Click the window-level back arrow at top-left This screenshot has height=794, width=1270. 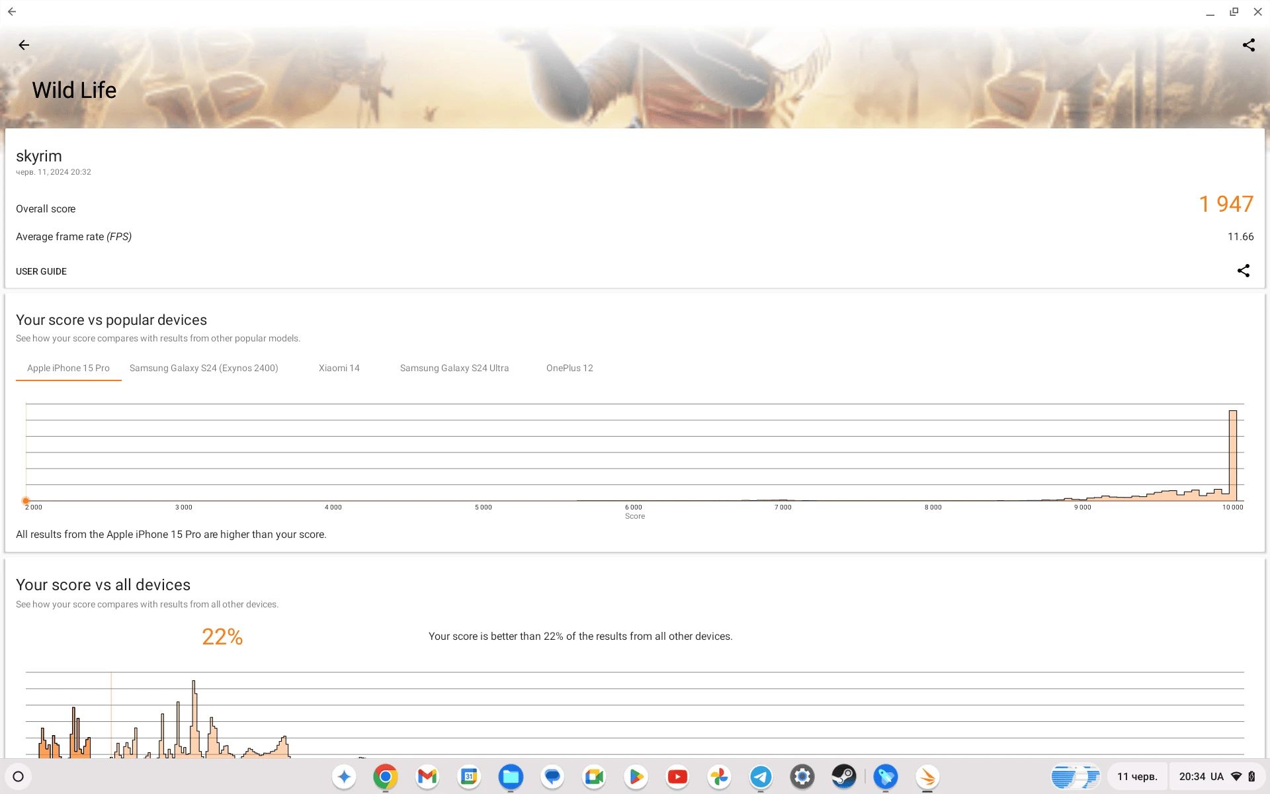point(12,11)
